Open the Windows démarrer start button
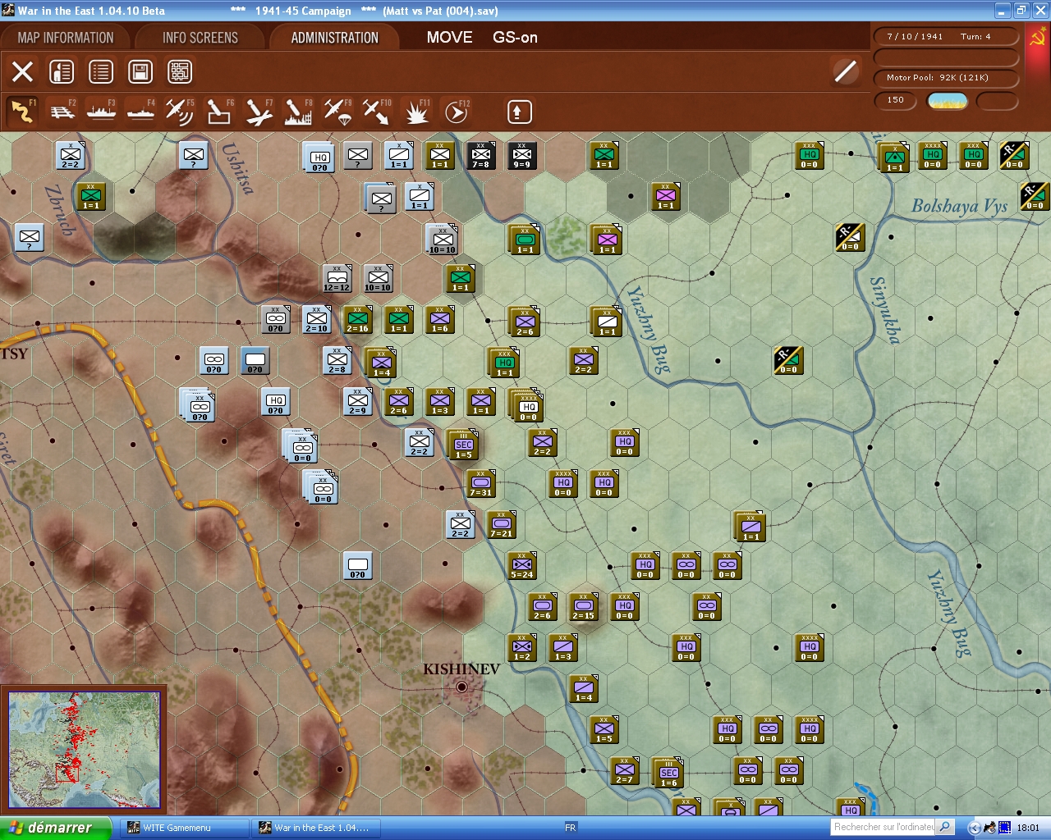Image resolution: width=1051 pixels, height=840 pixels. (56, 828)
